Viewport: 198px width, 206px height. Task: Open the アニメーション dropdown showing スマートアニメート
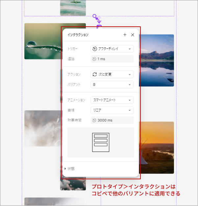click(x=112, y=100)
